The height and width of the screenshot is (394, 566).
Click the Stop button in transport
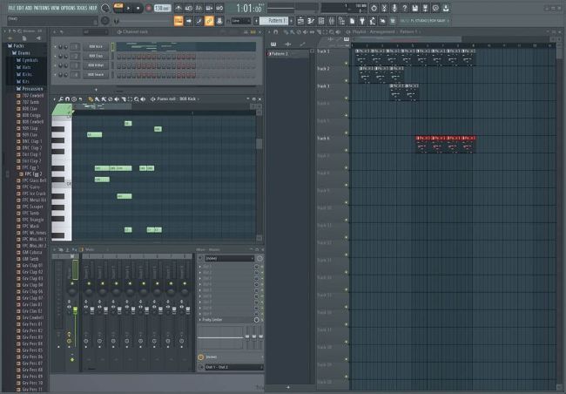tap(138, 8)
